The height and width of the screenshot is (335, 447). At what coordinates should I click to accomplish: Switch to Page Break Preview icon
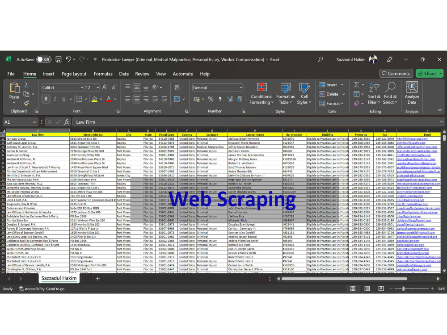pyautogui.click(x=381, y=289)
